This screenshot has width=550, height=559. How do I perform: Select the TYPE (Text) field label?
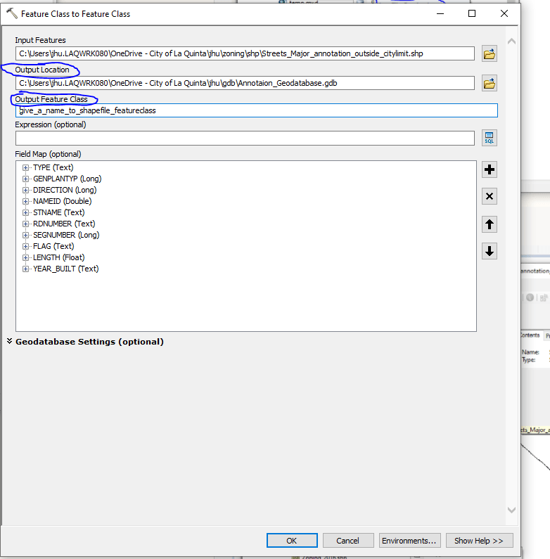click(53, 167)
